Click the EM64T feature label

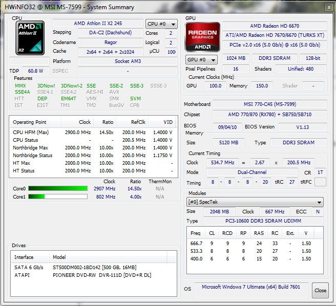68,98
